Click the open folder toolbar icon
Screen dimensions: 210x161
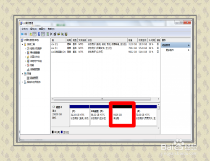pyautogui.click(x=58, y=34)
